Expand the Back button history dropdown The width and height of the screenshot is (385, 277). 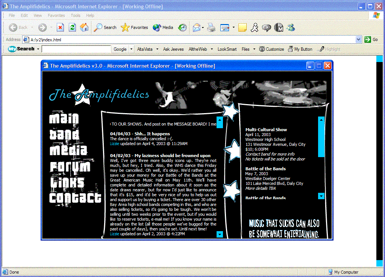[32, 27]
